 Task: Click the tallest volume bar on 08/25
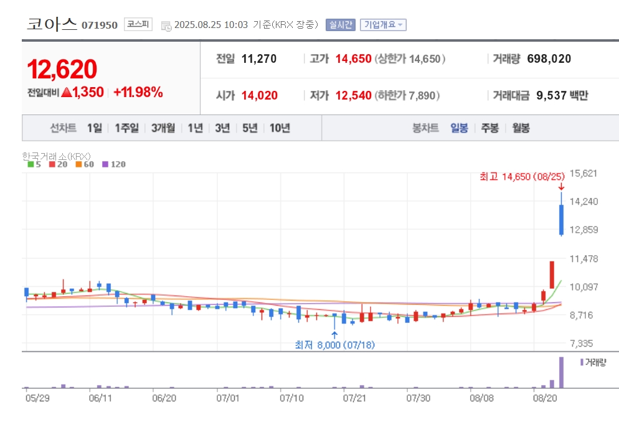pyautogui.click(x=561, y=372)
